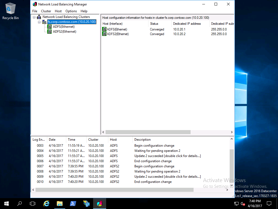The width and height of the screenshot is (278, 209).
Task: Click the muted volume icon in tray
Action: [243, 204]
